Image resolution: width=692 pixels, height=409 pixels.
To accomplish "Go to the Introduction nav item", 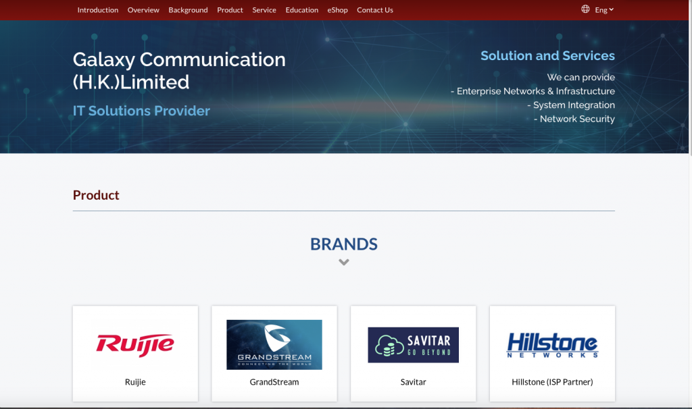I will click(x=97, y=9).
